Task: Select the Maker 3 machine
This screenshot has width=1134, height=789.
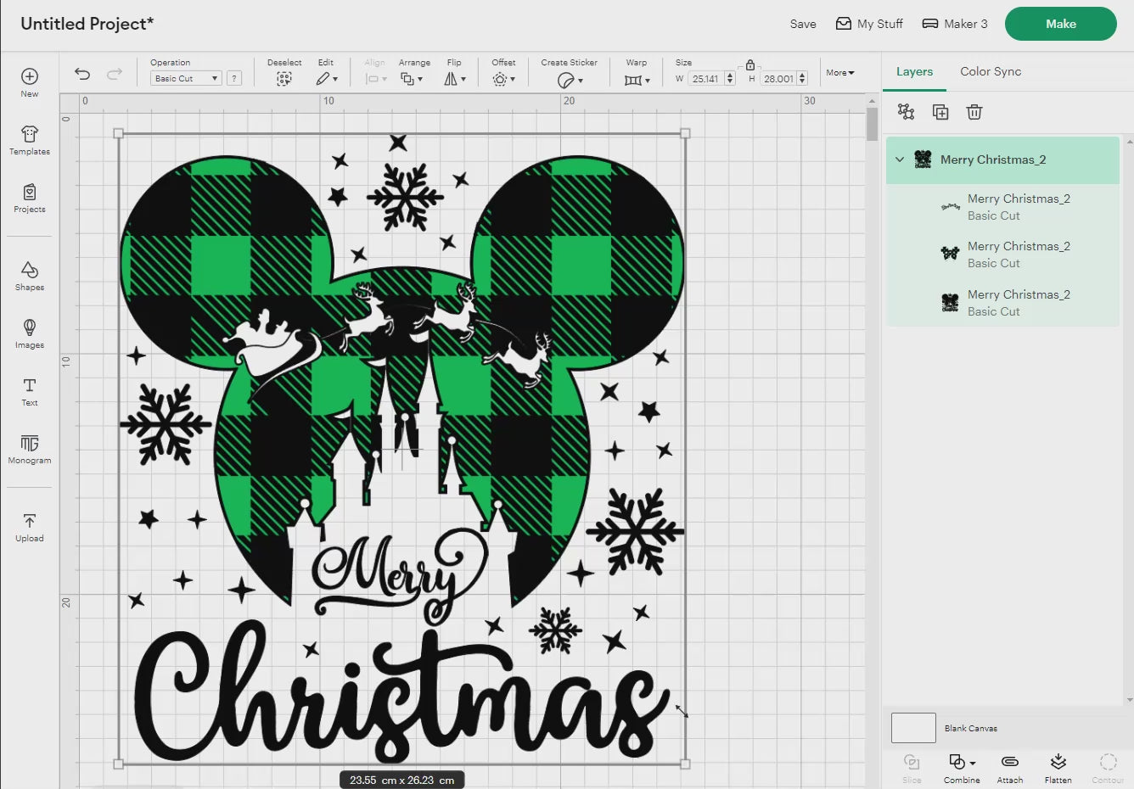Action: pos(955,24)
